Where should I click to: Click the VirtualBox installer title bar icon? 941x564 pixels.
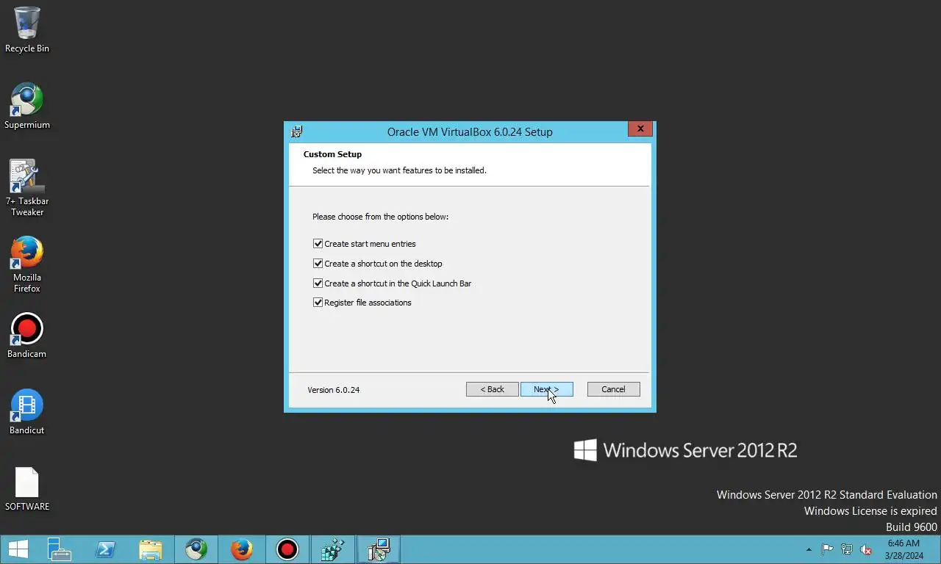pos(297,132)
